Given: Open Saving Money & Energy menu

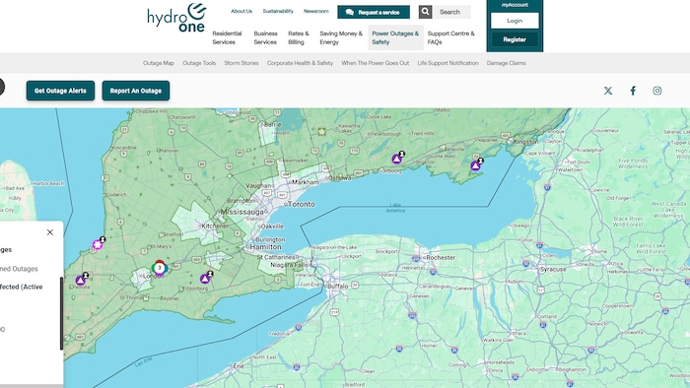Looking at the screenshot, I should pos(341,37).
